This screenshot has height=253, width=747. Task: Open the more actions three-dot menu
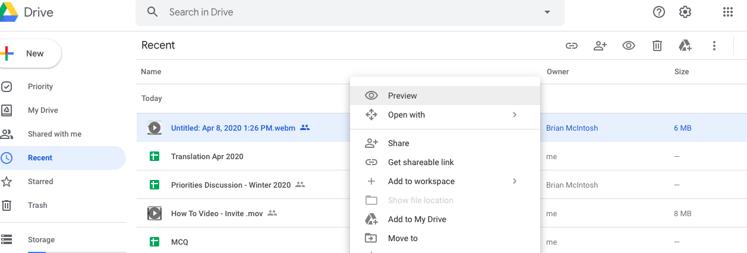(x=714, y=46)
